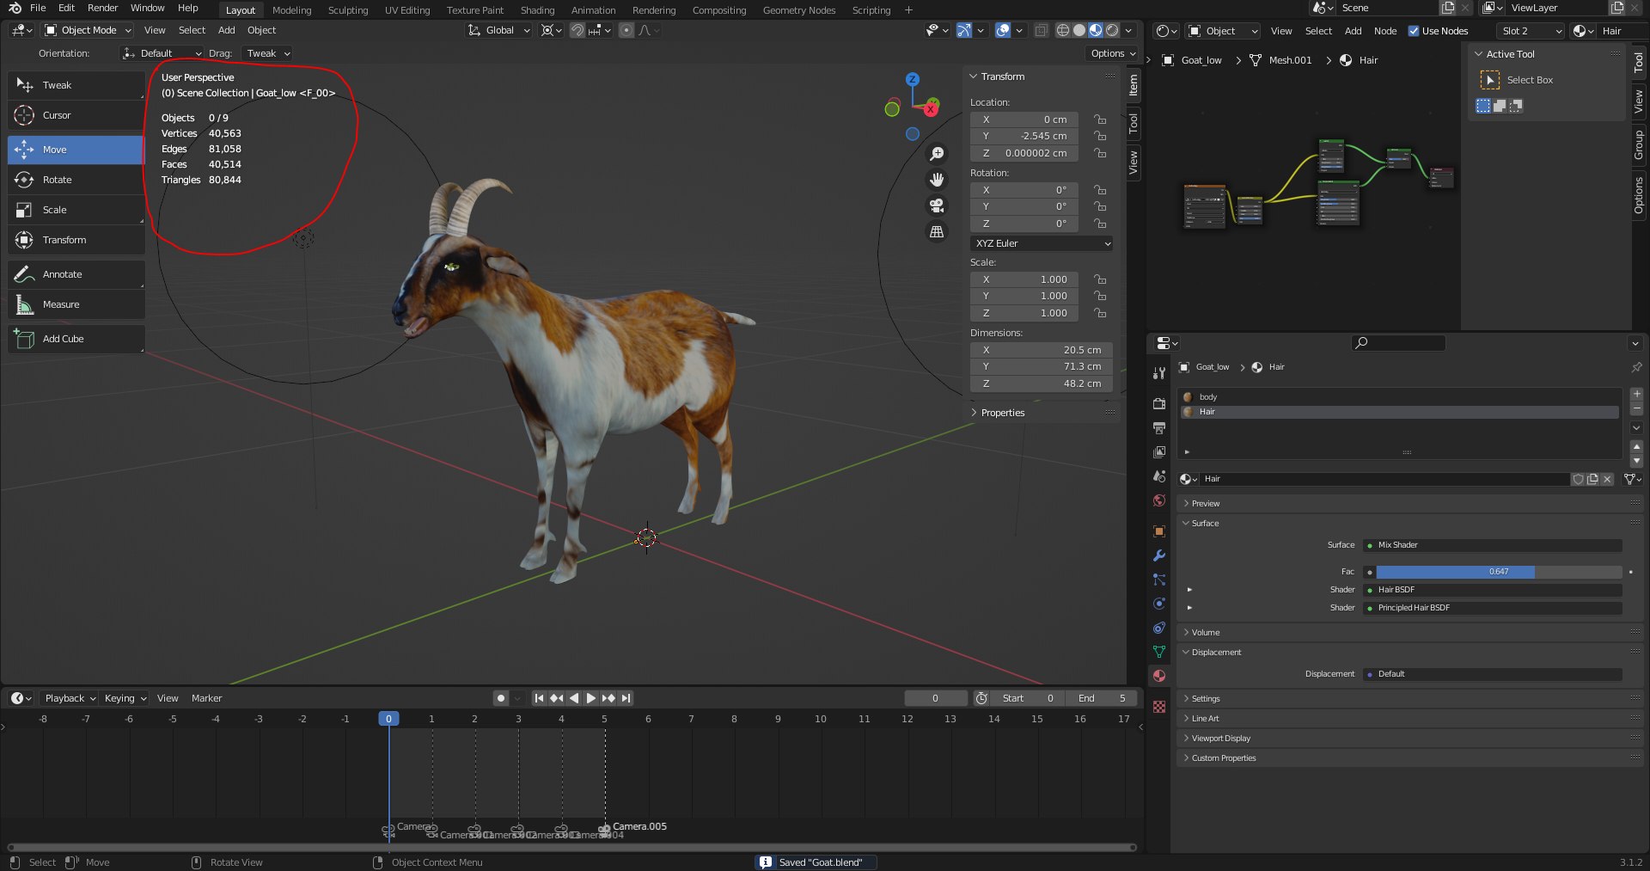Image resolution: width=1650 pixels, height=871 pixels.
Task: Open the World properties tab icon
Action: 1159,500
